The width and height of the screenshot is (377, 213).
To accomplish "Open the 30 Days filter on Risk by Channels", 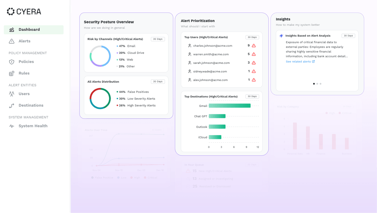I will [x=158, y=39].
